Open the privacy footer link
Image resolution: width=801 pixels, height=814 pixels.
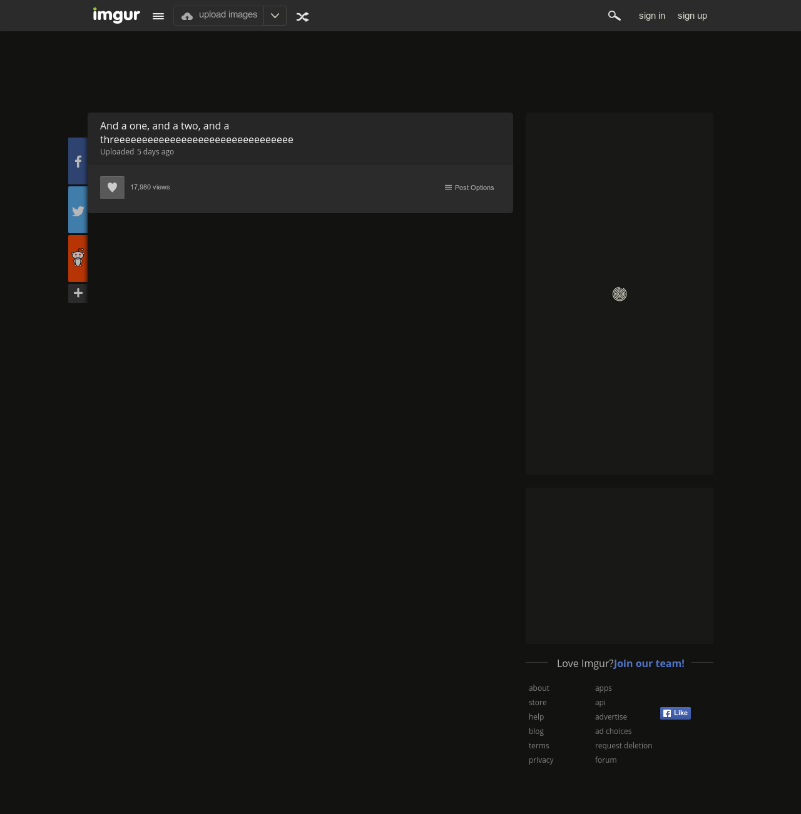(x=541, y=760)
